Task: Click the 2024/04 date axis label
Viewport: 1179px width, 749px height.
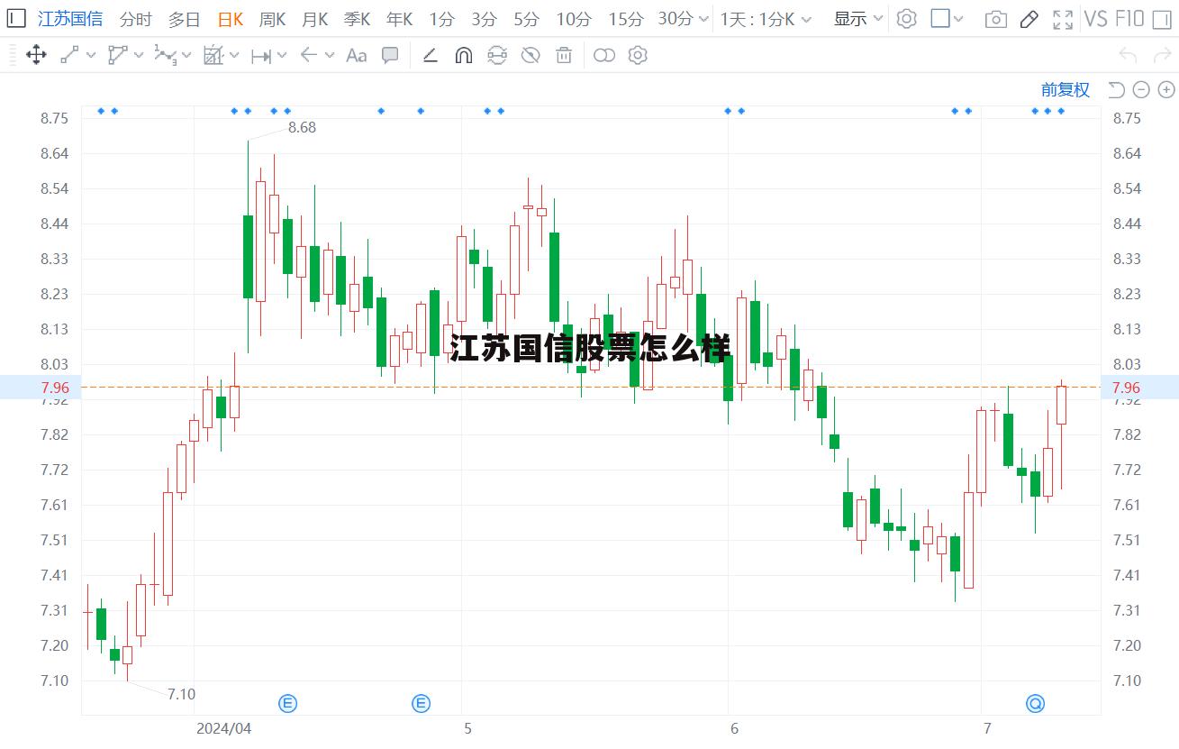Action: (x=223, y=727)
